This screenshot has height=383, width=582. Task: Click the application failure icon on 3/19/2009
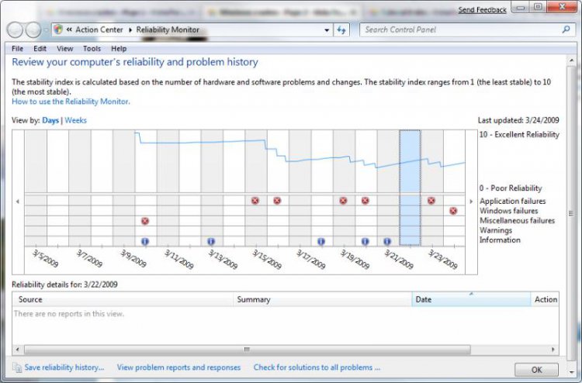click(x=343, y=201)
